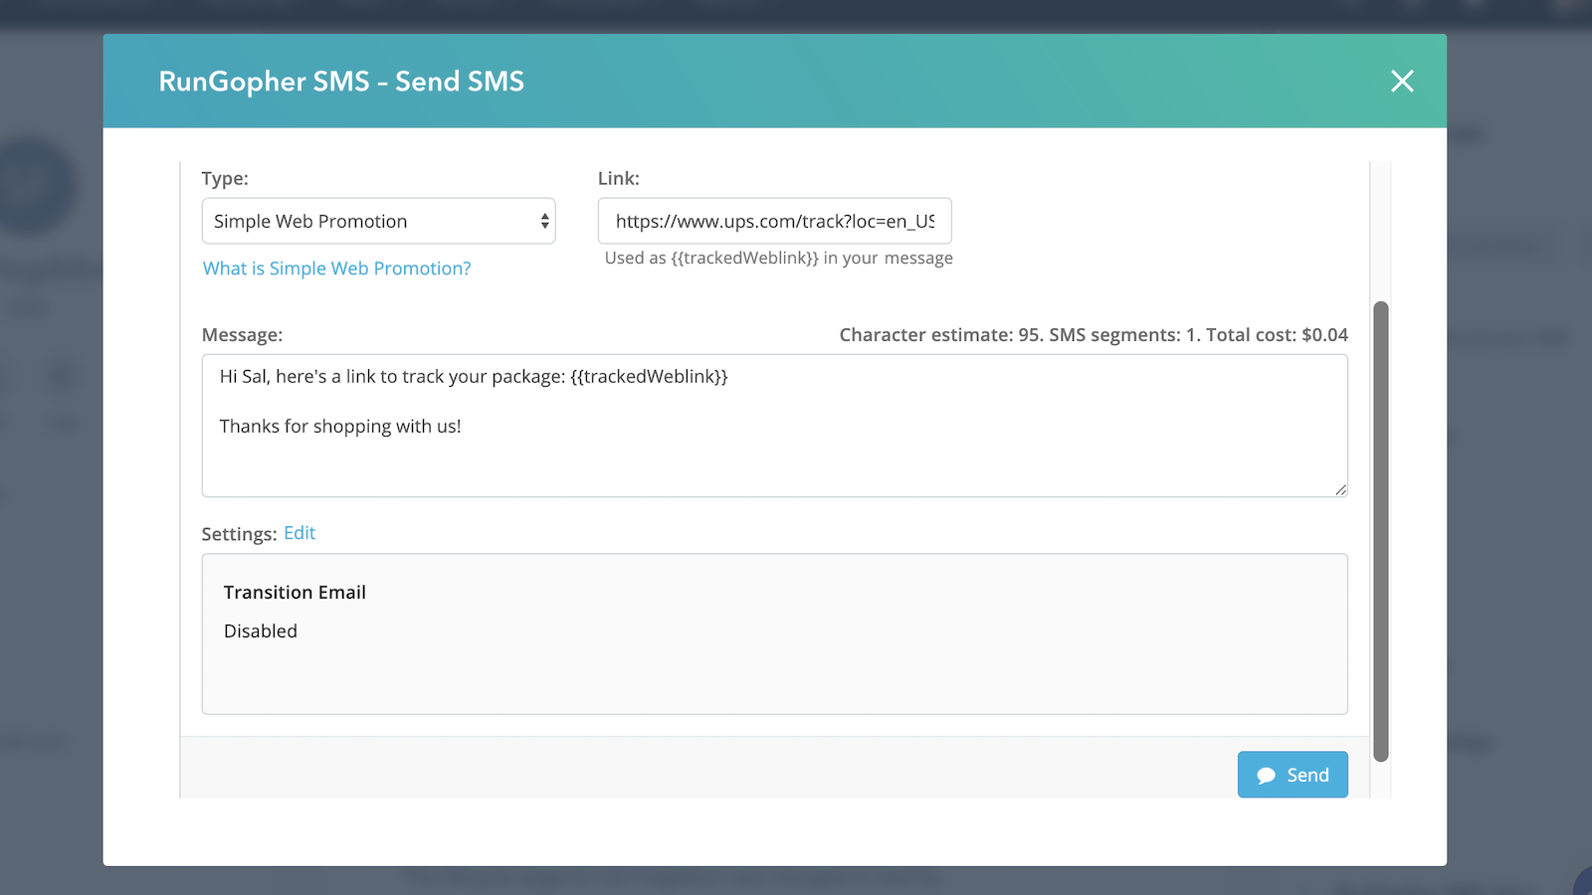Click the Link field label
The width and height of the screenshot is (1592, 895).
(x=618, y=179)
